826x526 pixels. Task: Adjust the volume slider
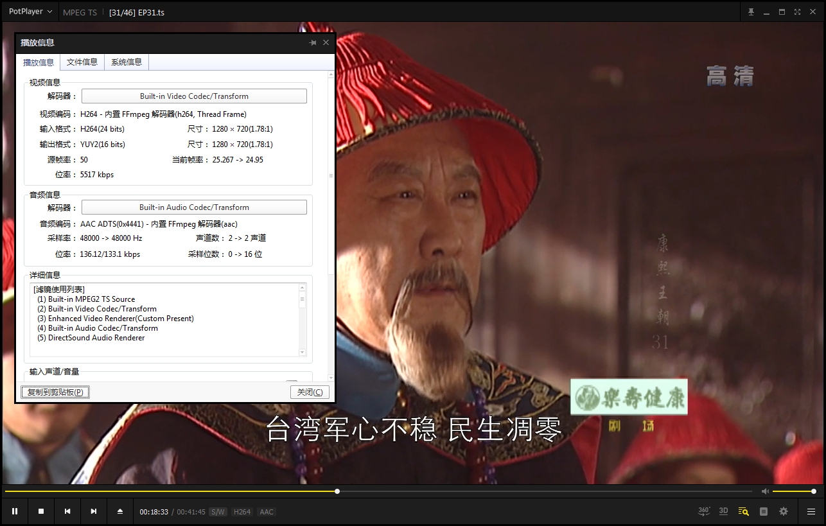pos(793,491)
